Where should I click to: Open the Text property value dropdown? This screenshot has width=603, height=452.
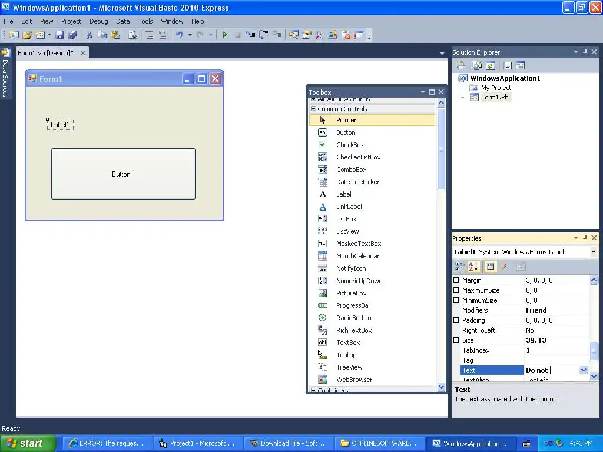[584, 370]
